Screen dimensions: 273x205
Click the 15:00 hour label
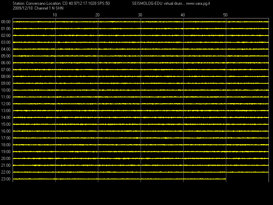pyautogui.click(x=6, y=124)
